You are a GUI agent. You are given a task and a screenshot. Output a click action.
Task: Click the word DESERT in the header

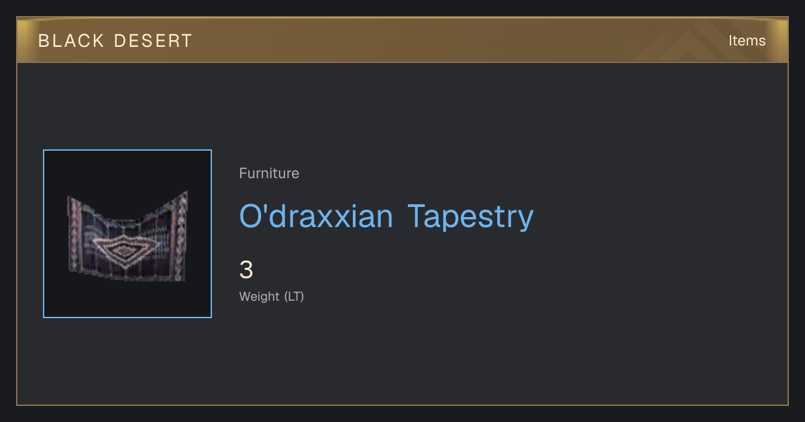coord(153,41)
